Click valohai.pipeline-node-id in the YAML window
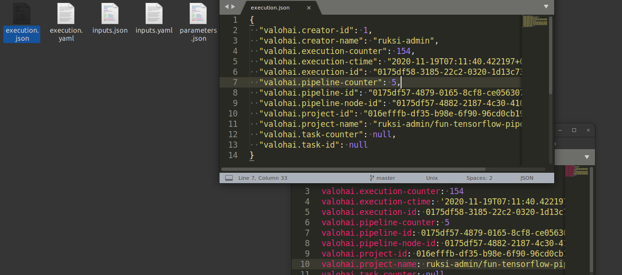 (379, 243)
